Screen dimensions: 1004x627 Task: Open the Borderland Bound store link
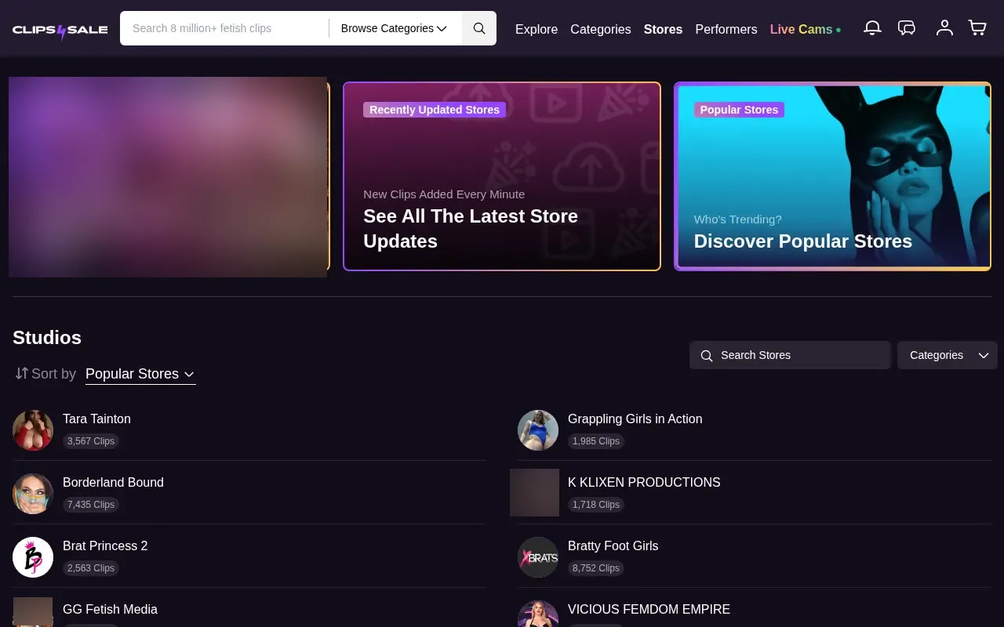point(113,483)
